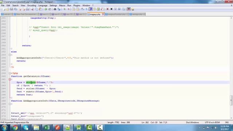
Task: Open Google Chrome from the taskbar
Action: point(15,128)
